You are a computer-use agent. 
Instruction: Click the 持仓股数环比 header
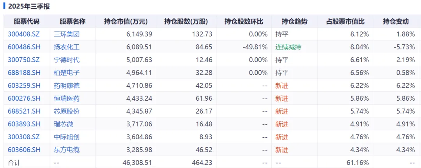coord(244,21)
